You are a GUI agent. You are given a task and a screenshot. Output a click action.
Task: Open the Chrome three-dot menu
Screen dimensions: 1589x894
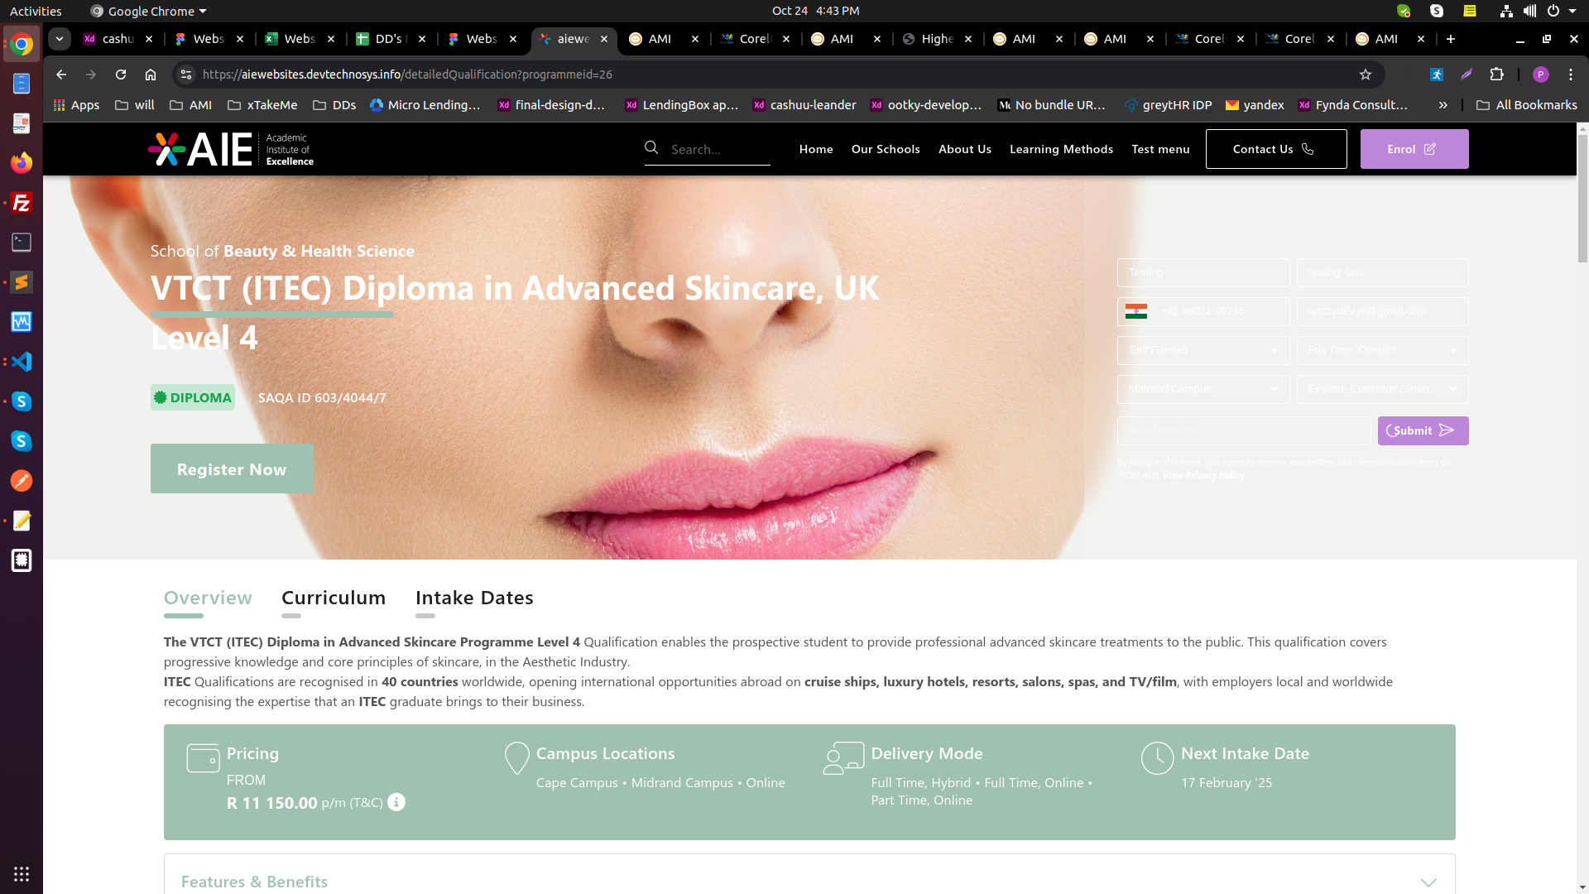coord(1571,74)
